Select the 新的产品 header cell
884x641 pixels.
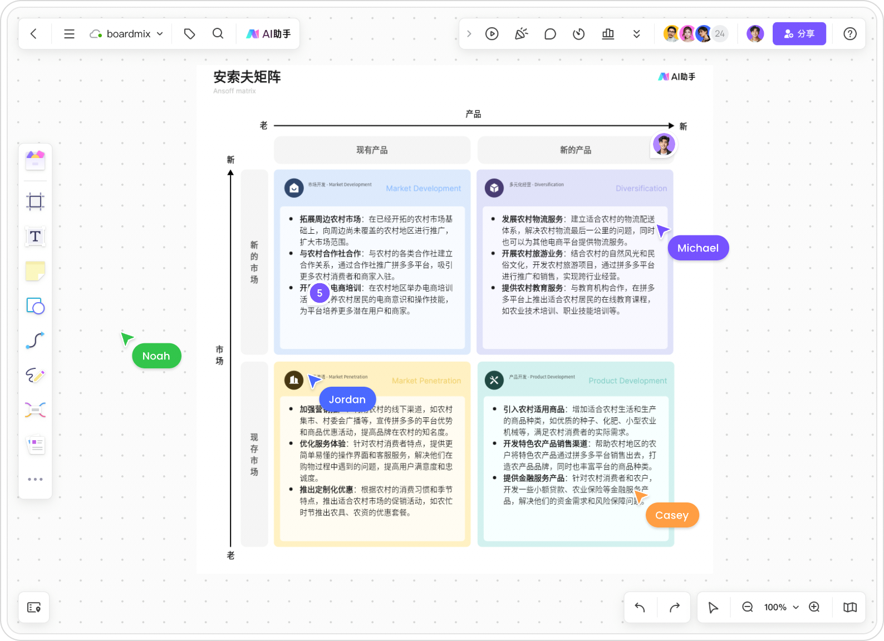(576, 150)
